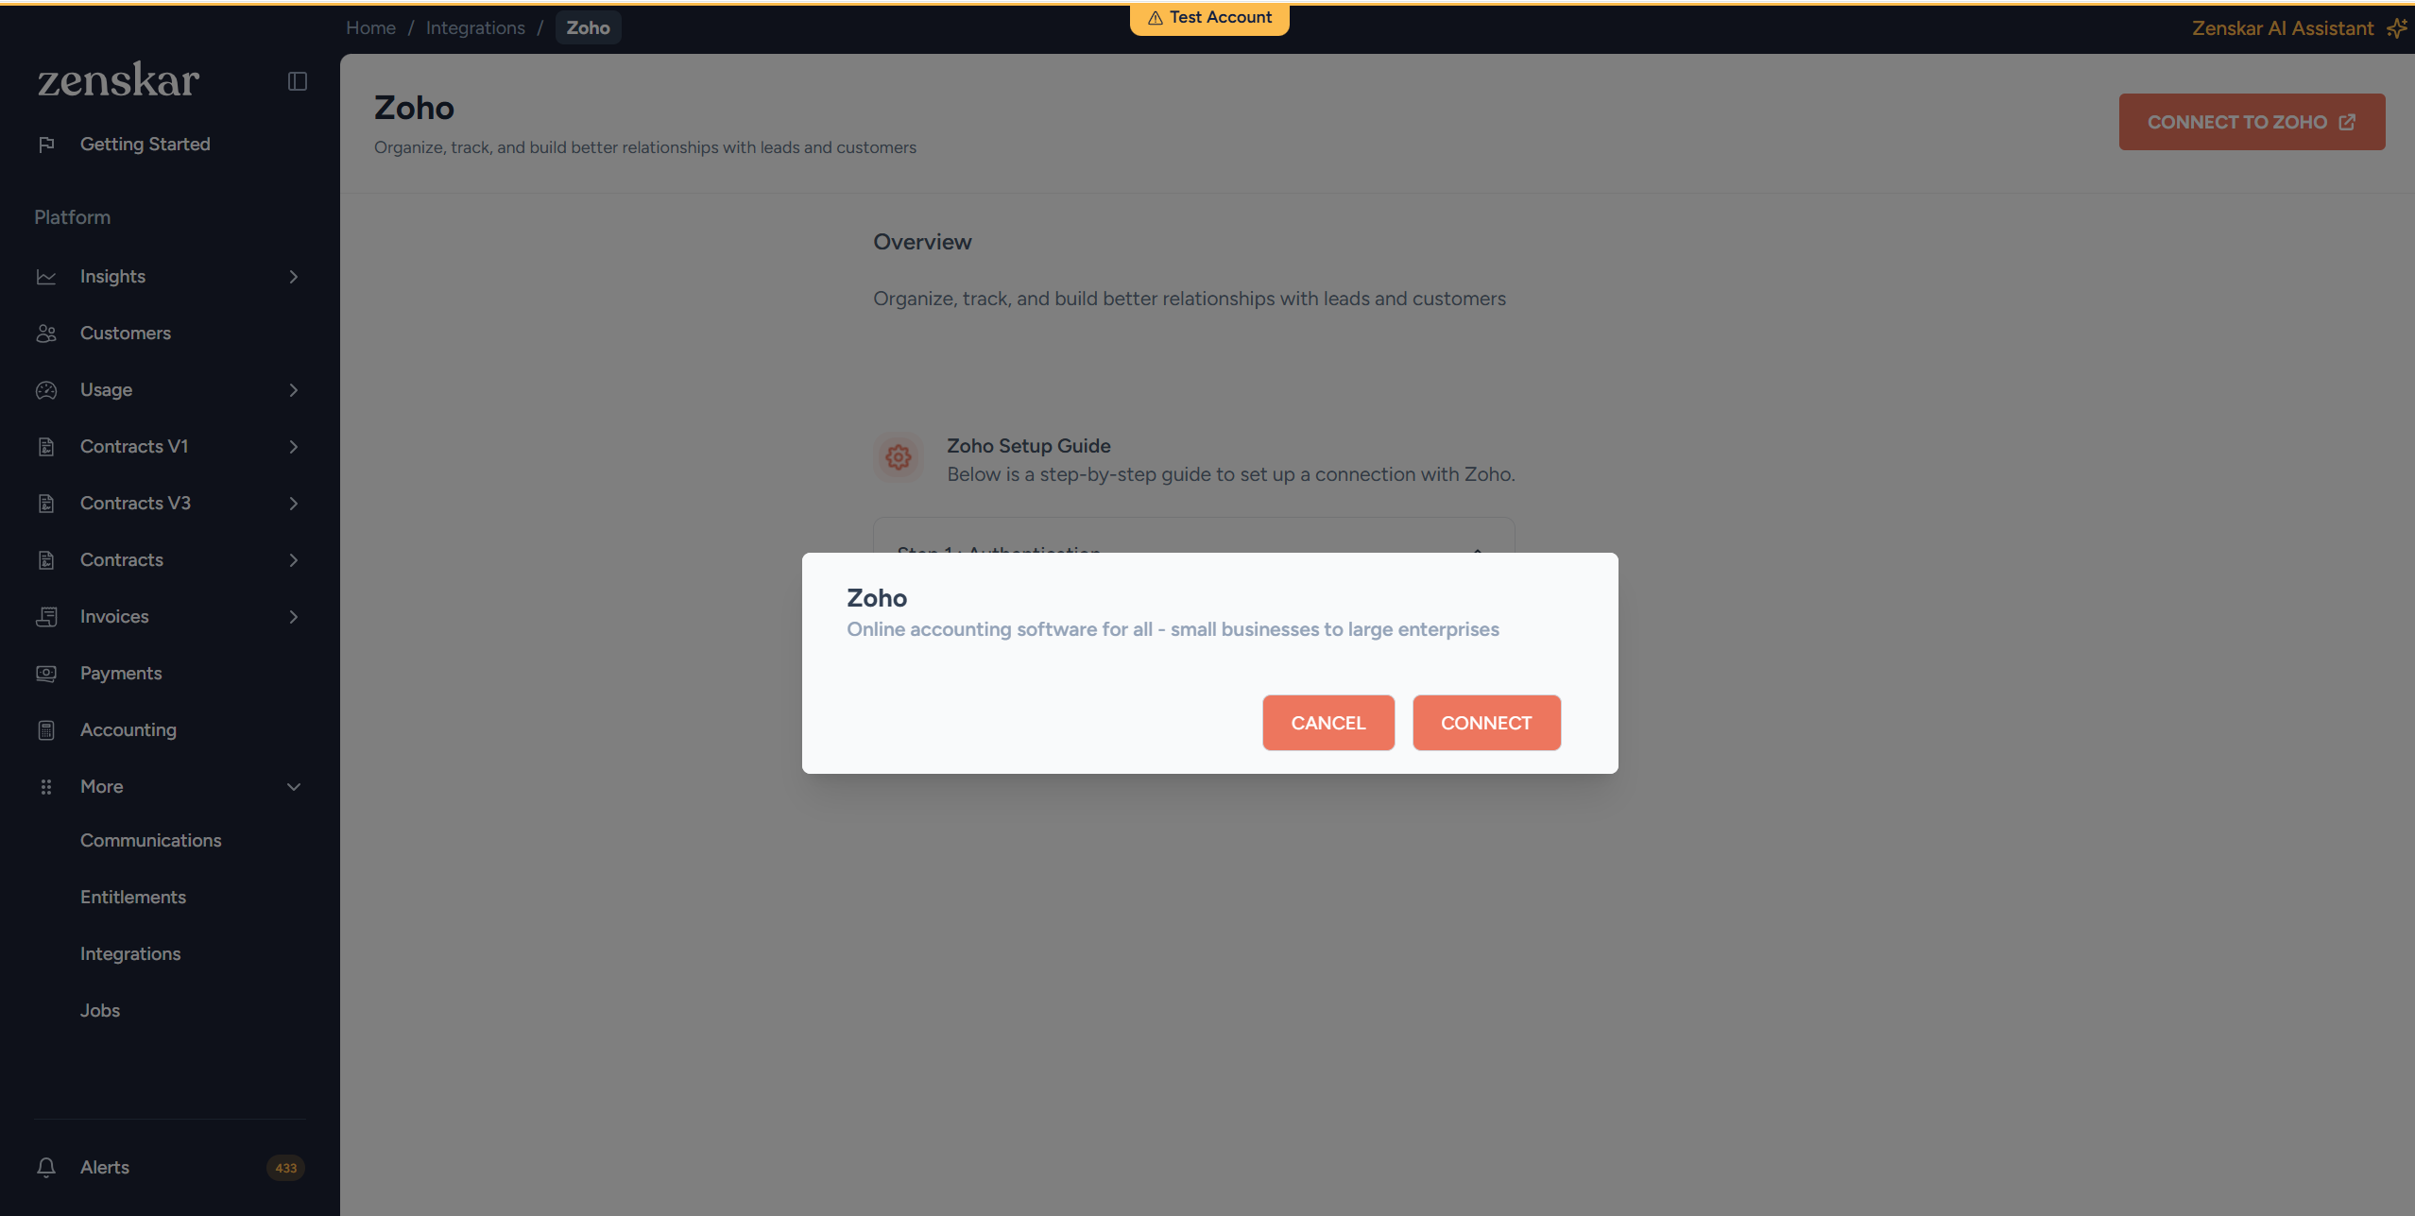This screenshot has width=2415, height=1216.
Task: Click the CONNECT button in dialog
Action: 1486,723
